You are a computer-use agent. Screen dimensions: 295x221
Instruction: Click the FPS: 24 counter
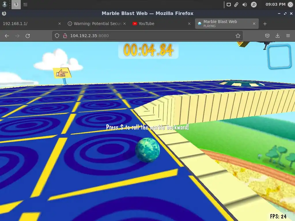[278, 216]
